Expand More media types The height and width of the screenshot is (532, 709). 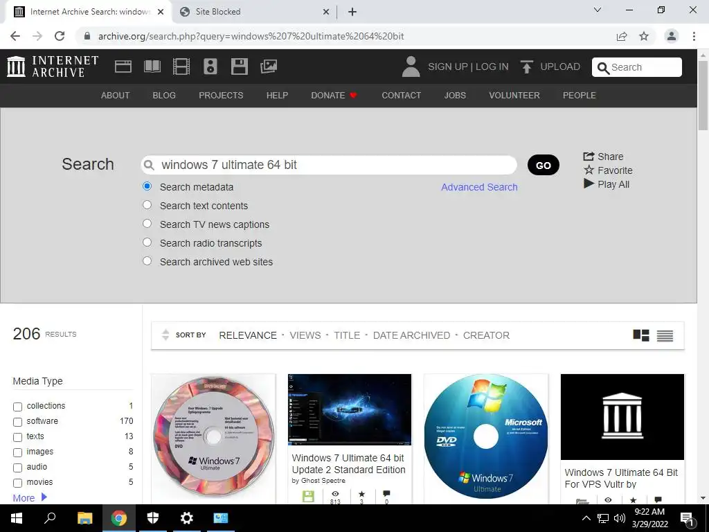(30, 497)
